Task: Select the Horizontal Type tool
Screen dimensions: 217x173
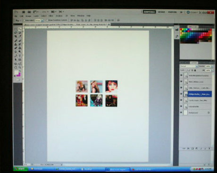Action: [x=20, y=56]
